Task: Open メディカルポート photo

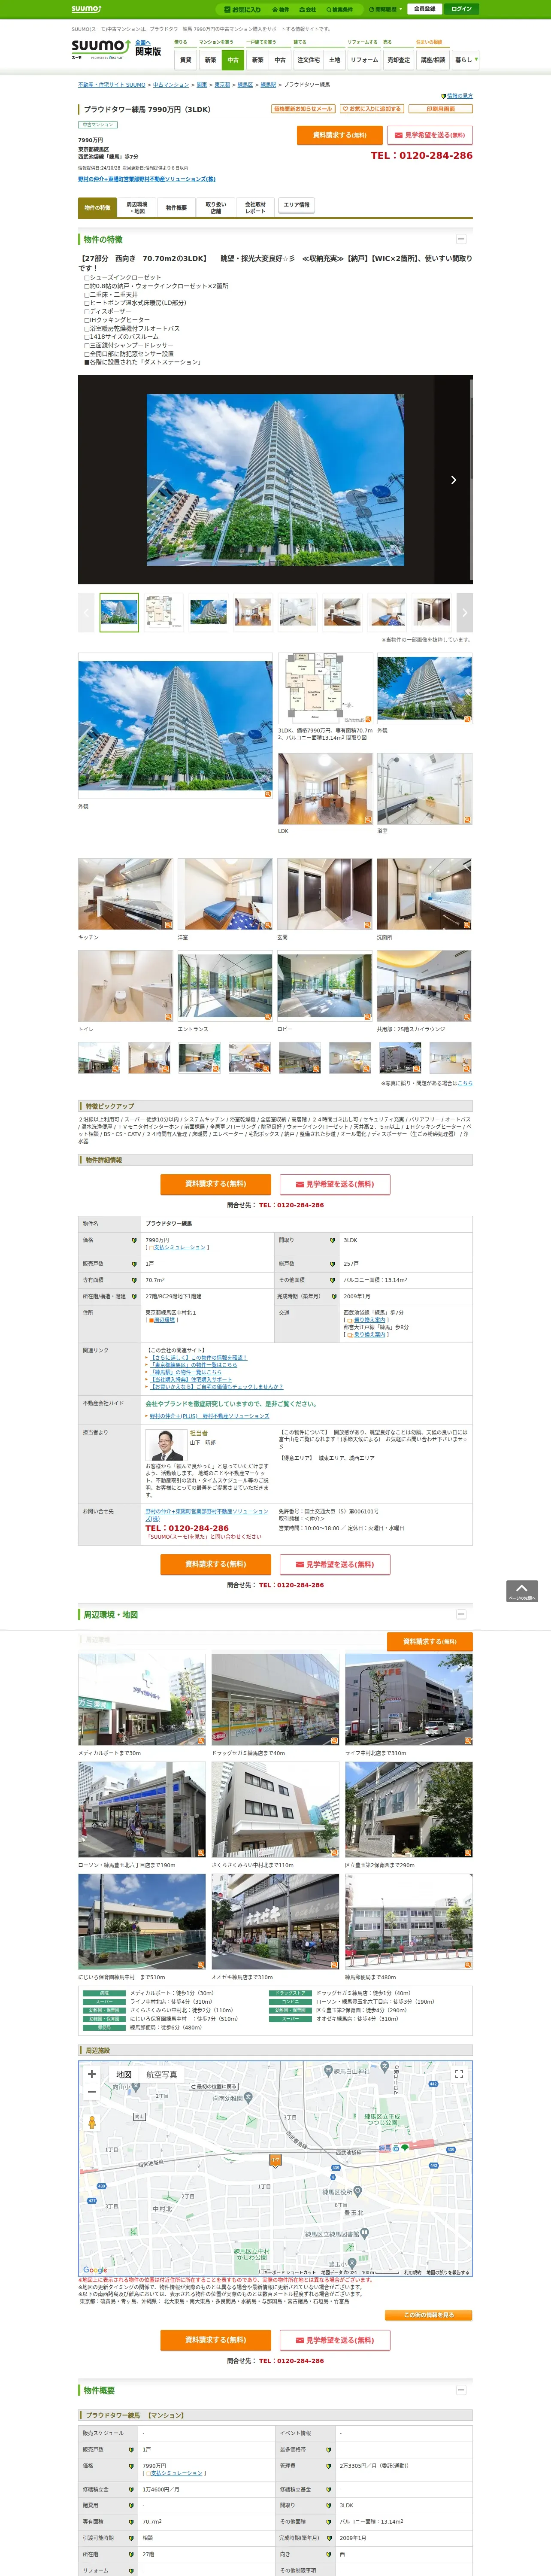Action: [x=142, y=1699]
